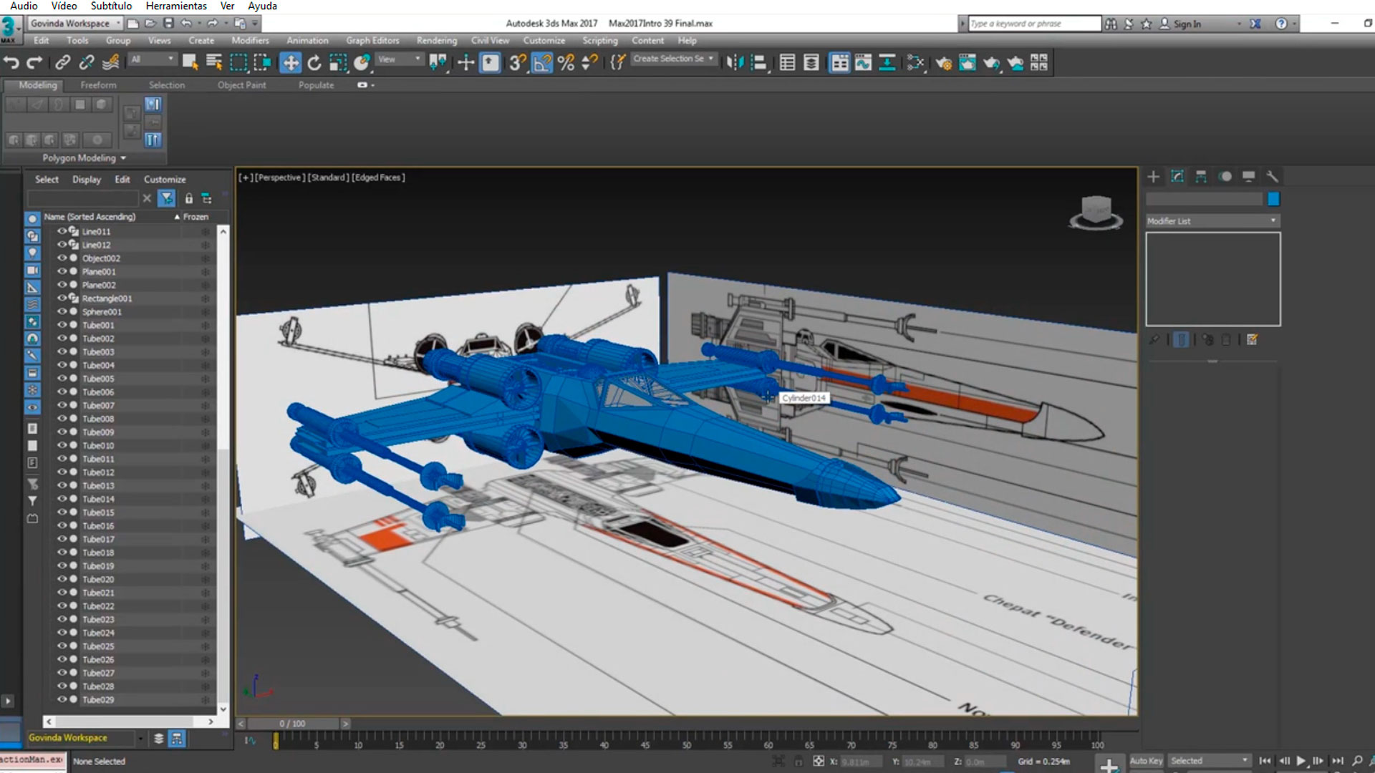Click the Scene Explorer vertical scrollbar

pyautogui.click(x=223, y=471)
